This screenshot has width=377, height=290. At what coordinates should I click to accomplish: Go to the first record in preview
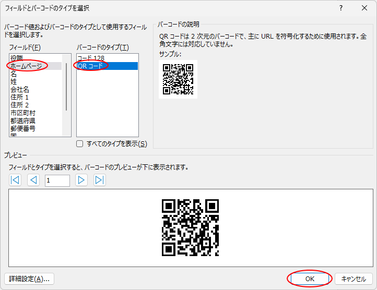(x=15, y=180)
